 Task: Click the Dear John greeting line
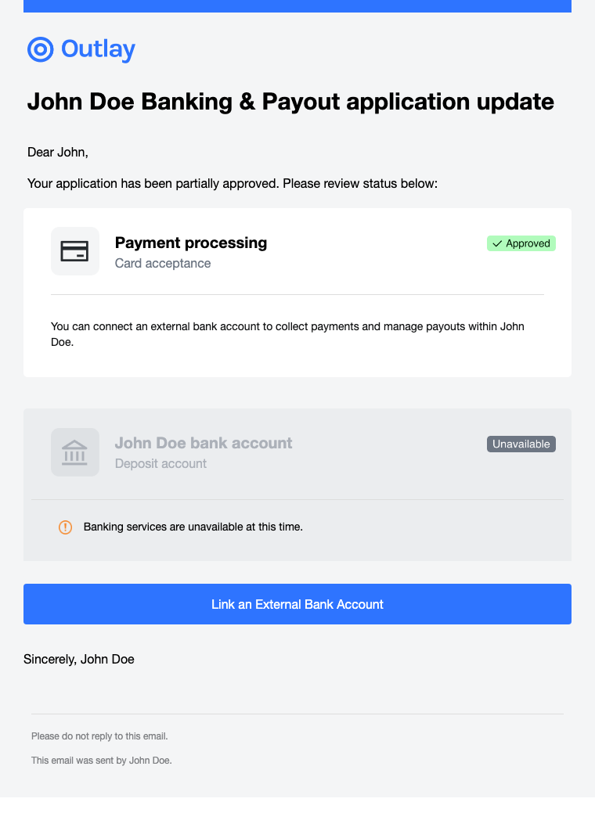pos(58,153)
